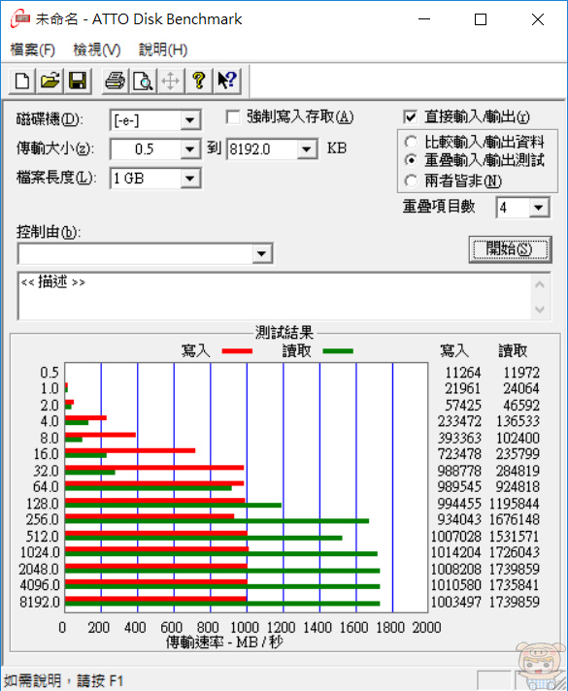Image resolution: width=568 pixels, height=691 pixels.
Task: Click the write value 11264
Action: point(462,373)
